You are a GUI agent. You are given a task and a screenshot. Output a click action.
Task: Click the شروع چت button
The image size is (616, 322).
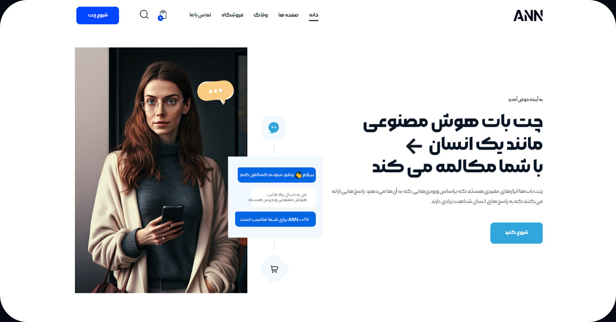point(97,15)
